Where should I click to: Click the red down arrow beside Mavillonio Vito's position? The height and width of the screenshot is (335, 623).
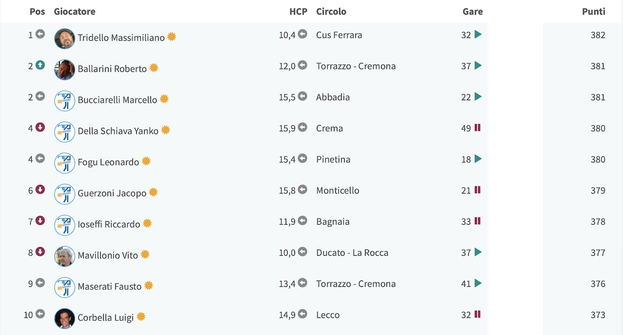click(40, 252)
